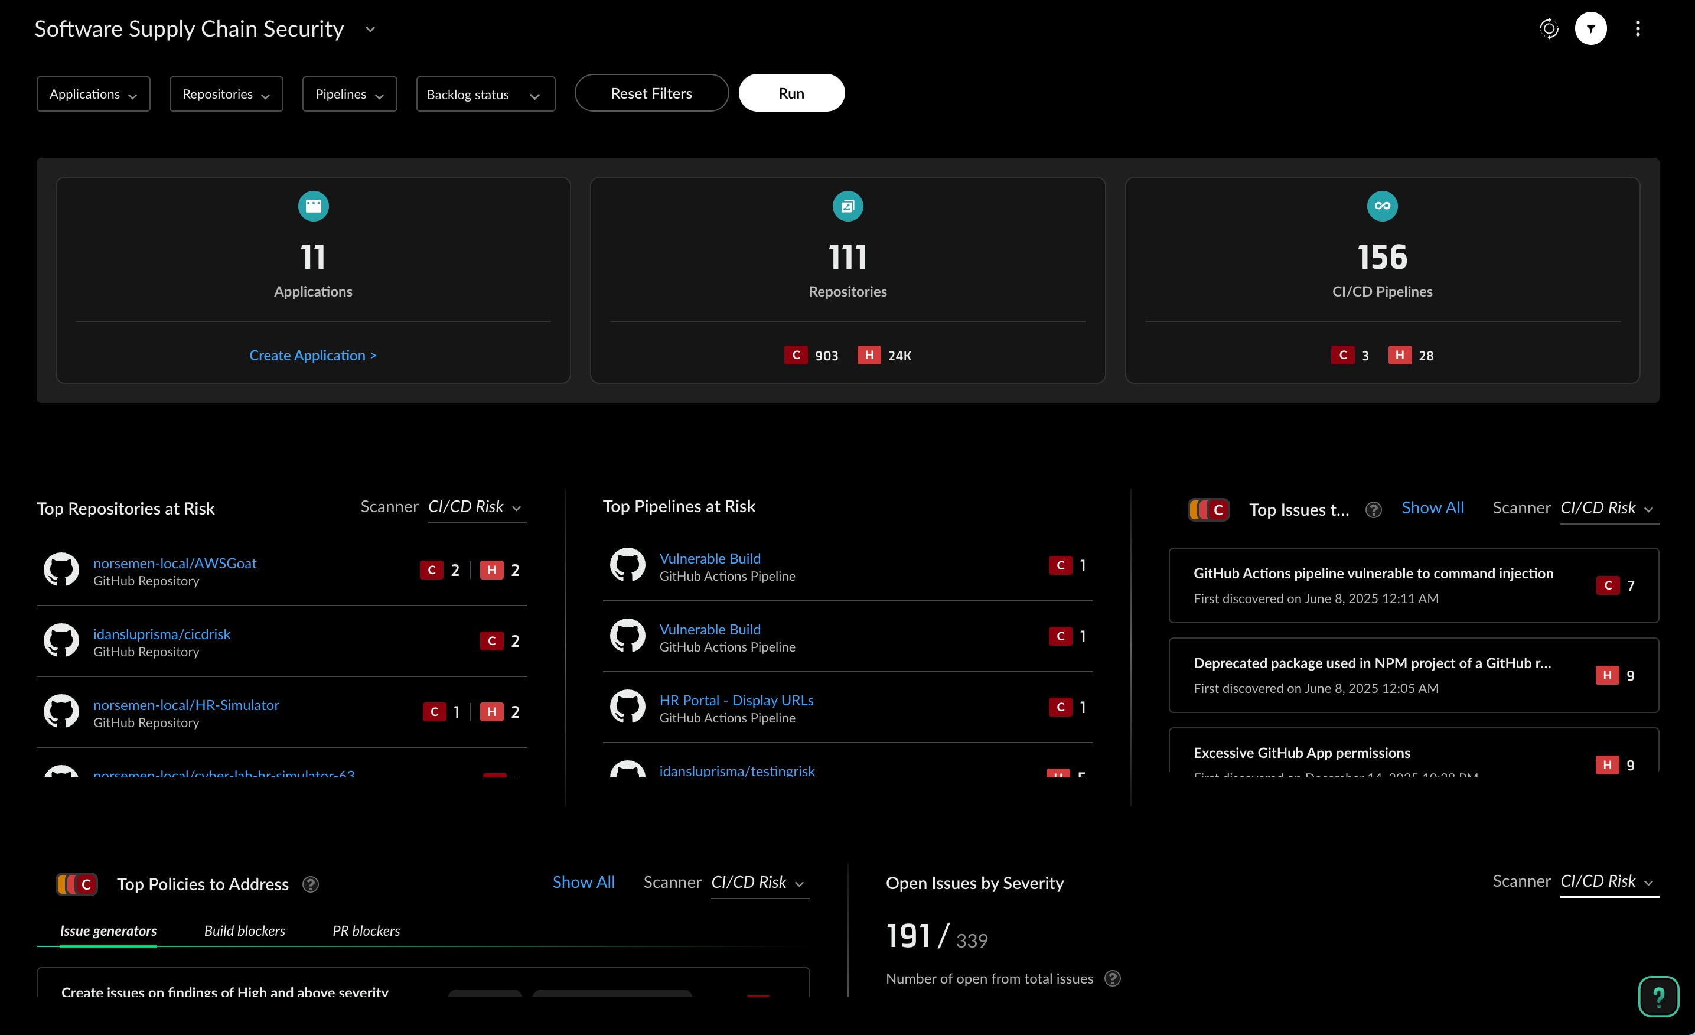Viewport: 1695px width, 1035px height.
Task: Open the Software Supply Chain Security title dropdown
Action: (370, 29)
